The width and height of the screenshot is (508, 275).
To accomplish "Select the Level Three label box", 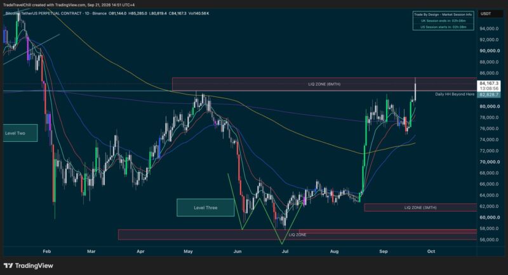I will click(205, 207).
